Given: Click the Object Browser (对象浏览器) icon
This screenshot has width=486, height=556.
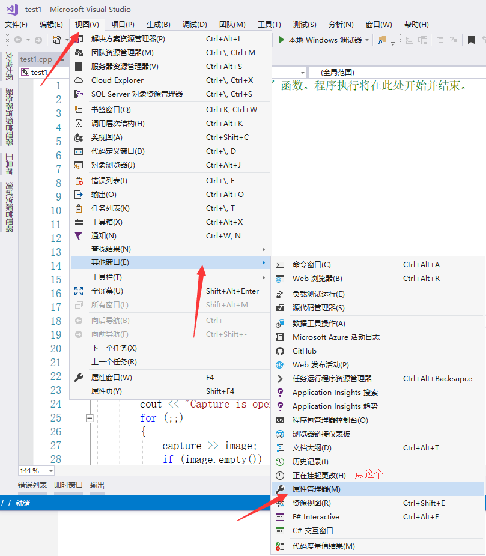Looking at the screenshot, I should point(79,165).
